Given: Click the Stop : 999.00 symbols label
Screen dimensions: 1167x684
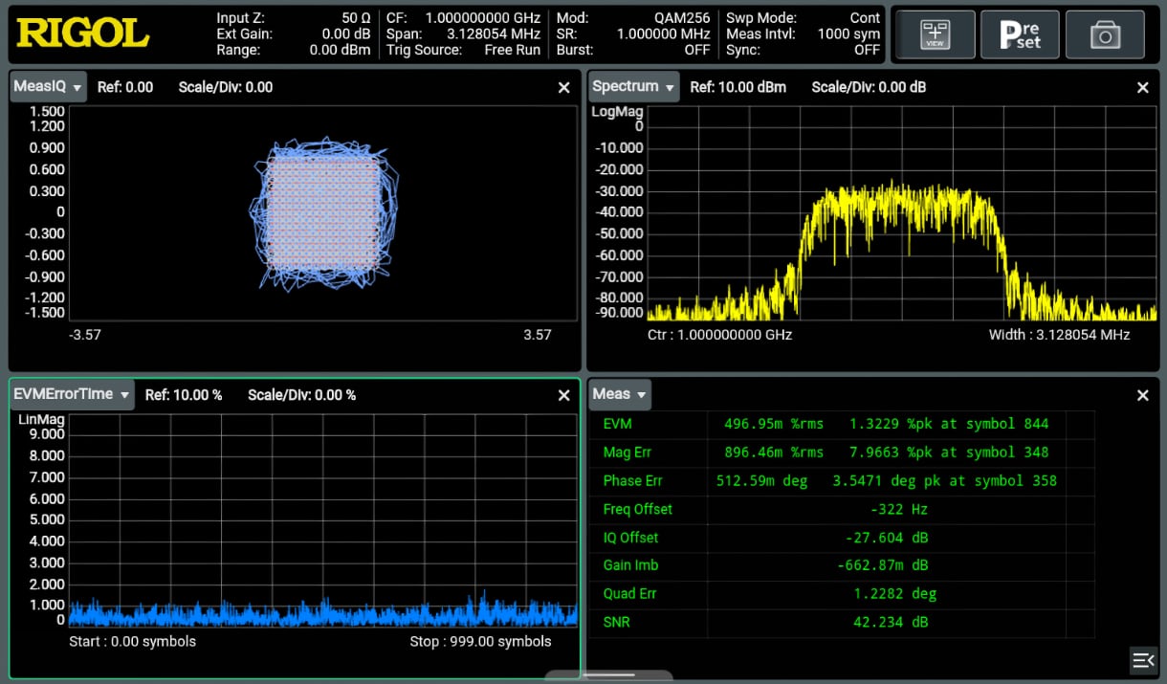Looking at the screenshot, I should pyautogui.click(x=480, y=642).
